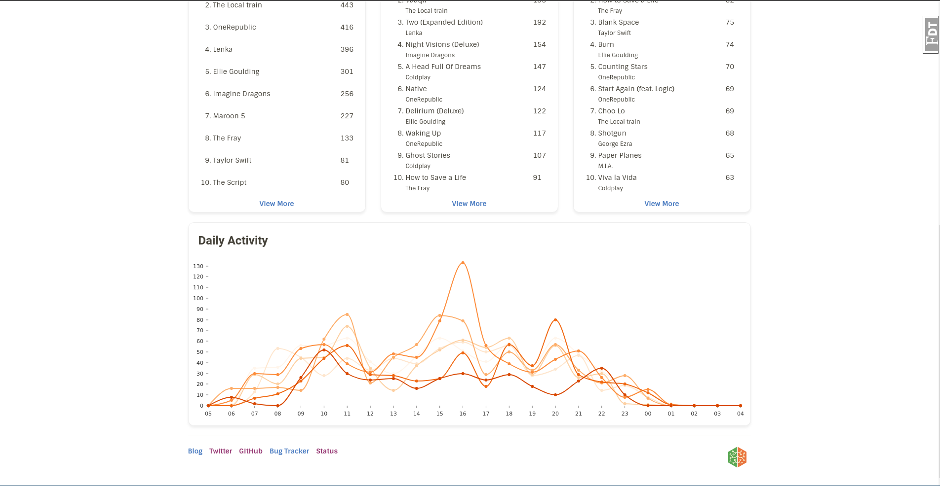Select Maroon 5 in top artists list
The image size is (940, 486).
coord(229,116)
